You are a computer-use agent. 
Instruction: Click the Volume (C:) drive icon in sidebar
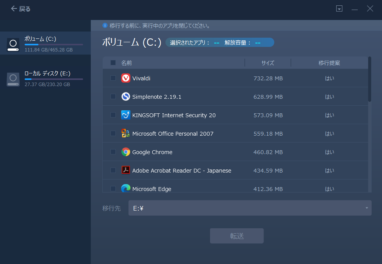point(13,45)
